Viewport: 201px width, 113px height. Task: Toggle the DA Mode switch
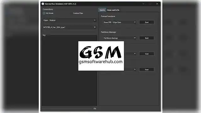click(44, 13)
